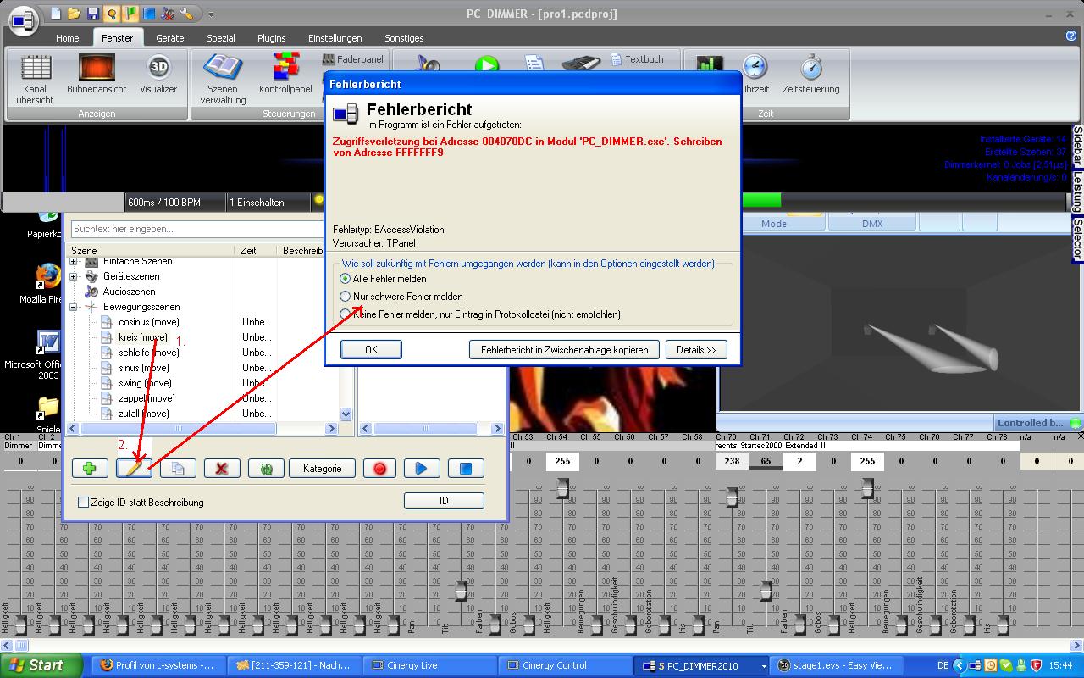
Task: Switch to the Geräte ribbon tab
Action: (170, 38)
